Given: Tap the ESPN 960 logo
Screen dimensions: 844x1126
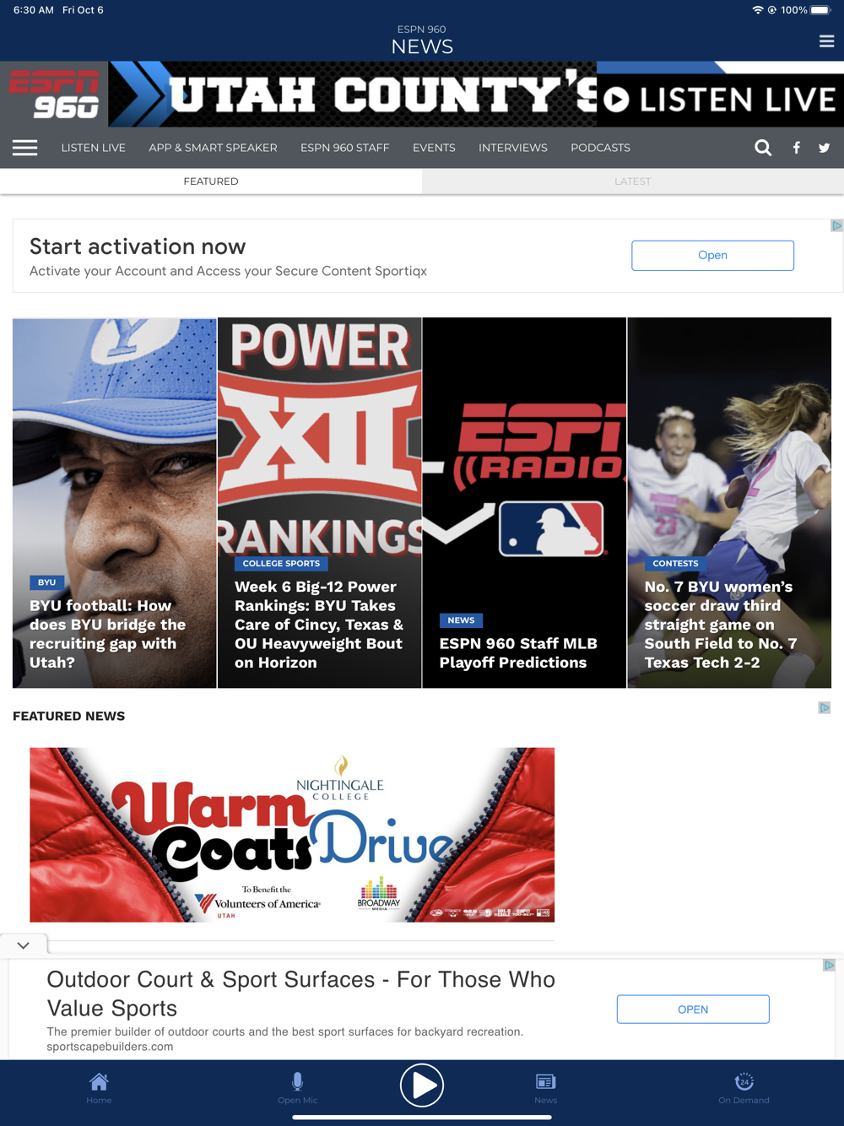Looking at the screenshot, I should (54, 95).
